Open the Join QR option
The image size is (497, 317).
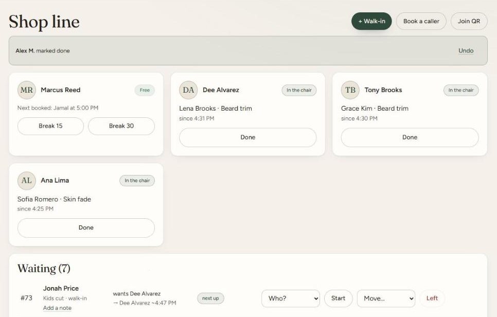[x=469, y=21]
